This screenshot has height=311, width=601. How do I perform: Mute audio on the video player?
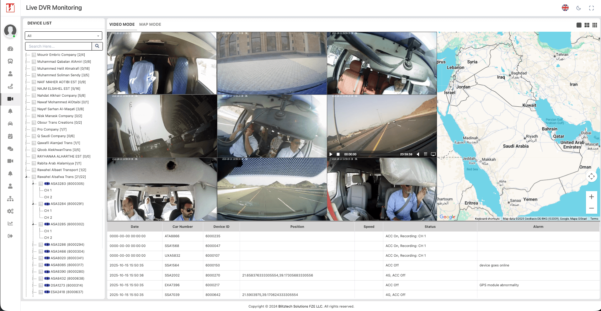[x=418, y=154]
